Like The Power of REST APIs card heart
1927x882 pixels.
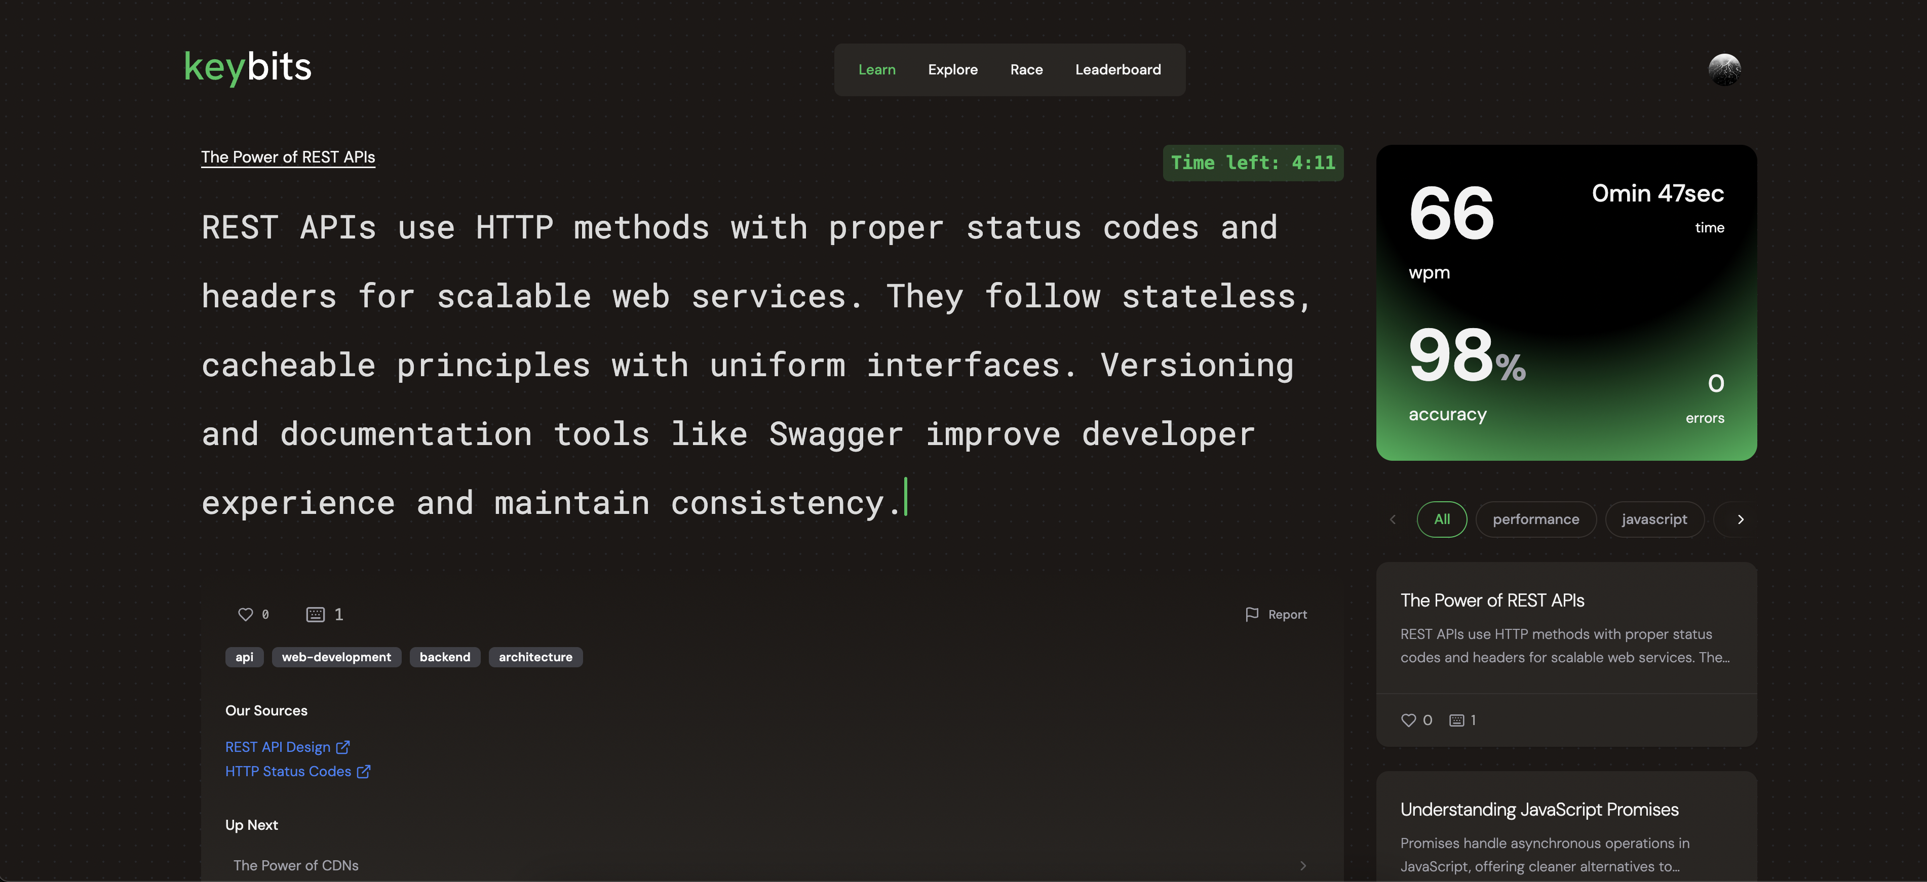click(1408, 720)
